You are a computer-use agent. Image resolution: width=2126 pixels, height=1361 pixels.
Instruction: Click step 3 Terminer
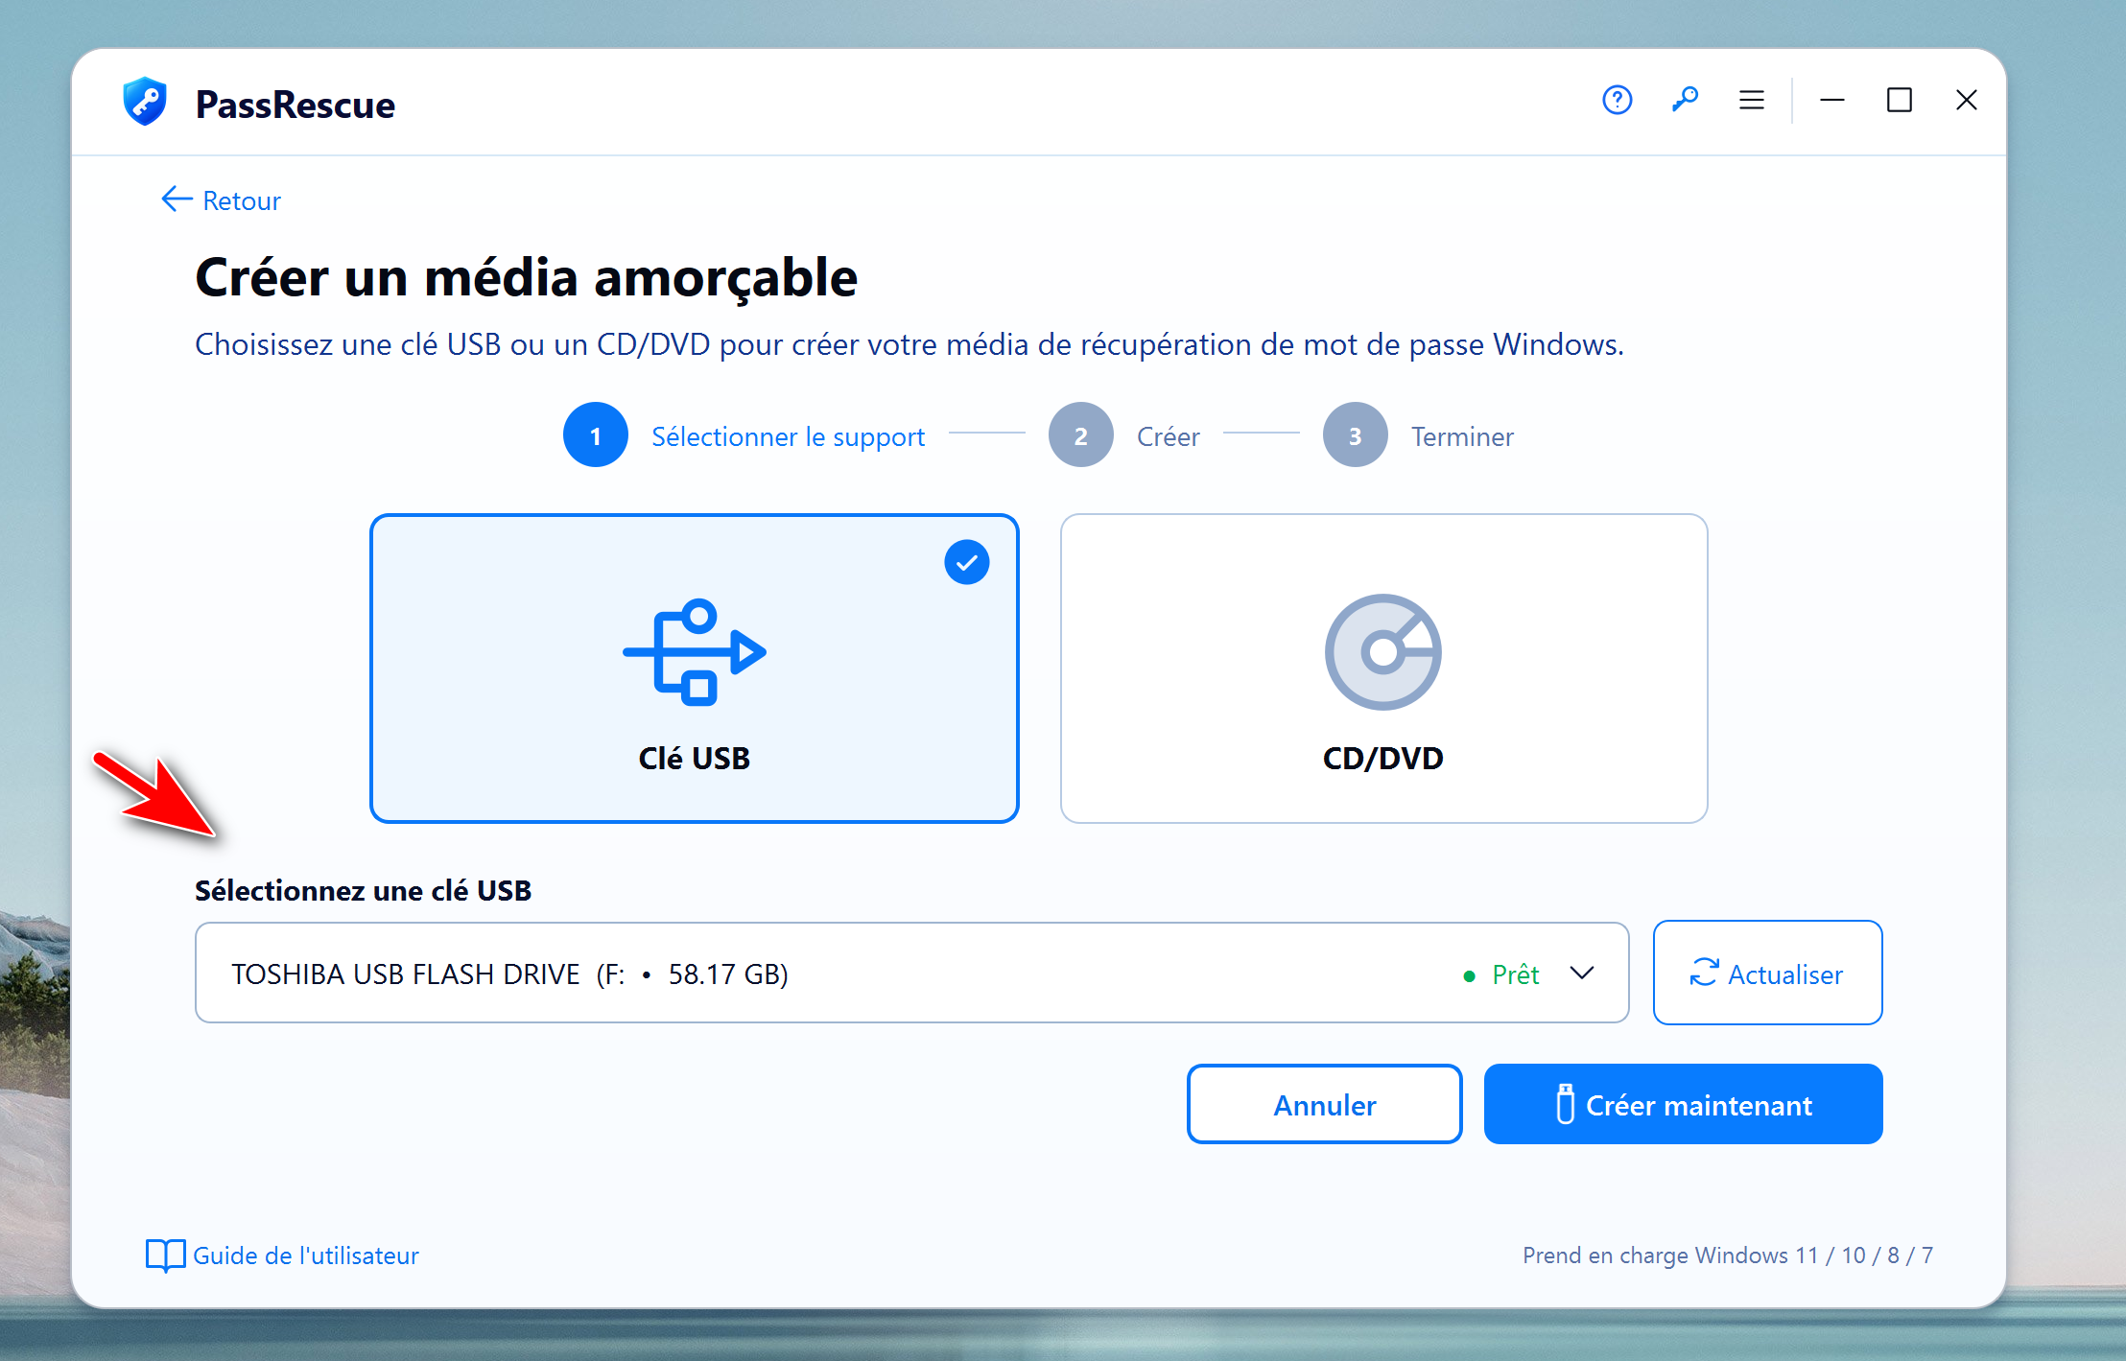[1419, 435]
